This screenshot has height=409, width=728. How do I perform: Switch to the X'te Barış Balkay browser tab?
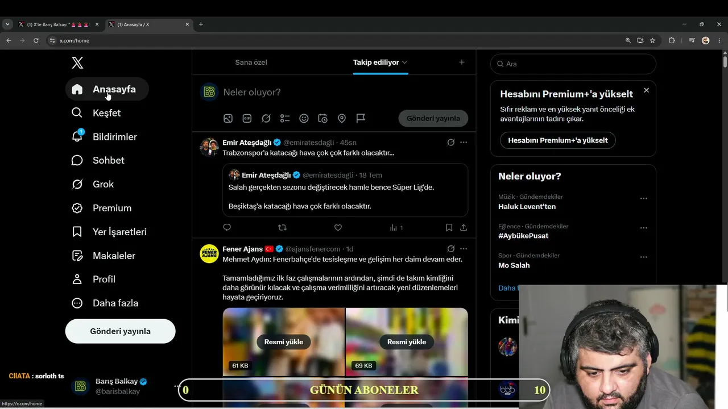tap(59, 24)
